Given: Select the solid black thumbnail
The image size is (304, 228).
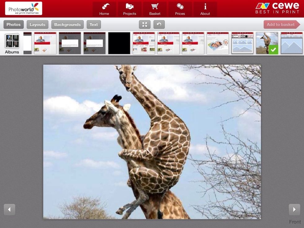Looking at the screenshot, I should (x=119, y=43).
